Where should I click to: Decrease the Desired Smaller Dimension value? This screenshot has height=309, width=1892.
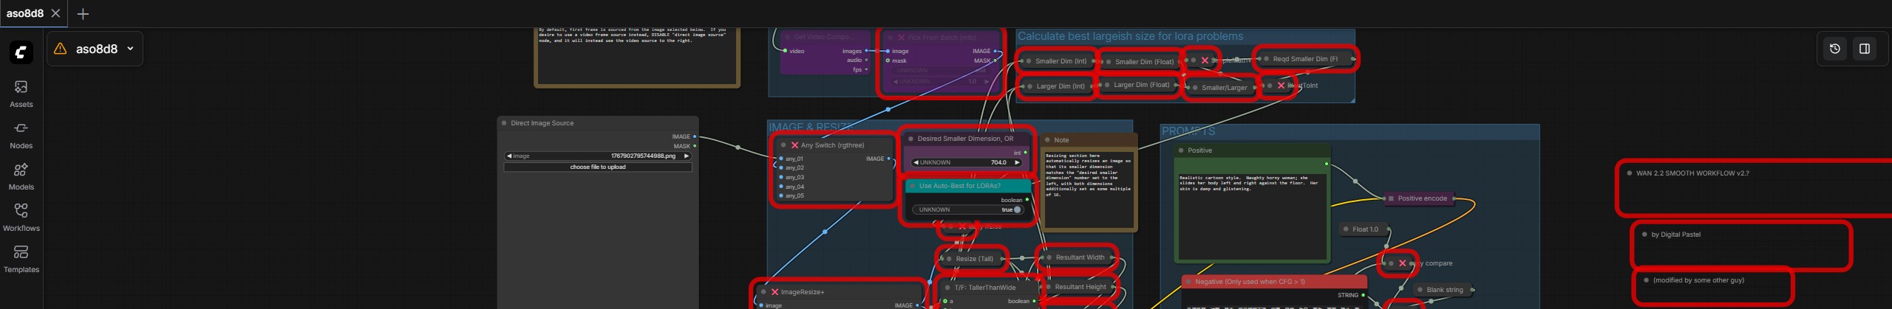[x=916, y=162]
